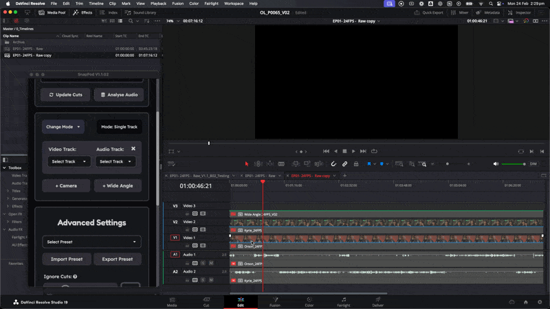This screenshot has width=550, height=309.
Task: Play forward in viewer transport
Action: 353,151
